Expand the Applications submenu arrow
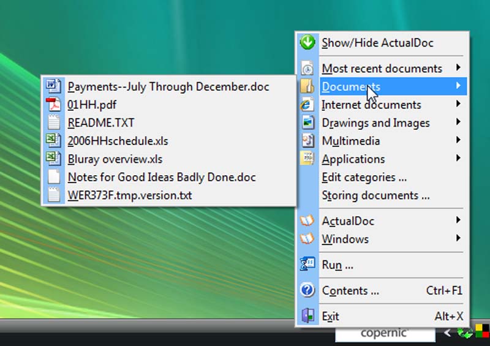 click(458, 159)
